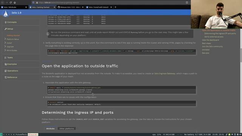Click the 342.6 GiB disk indicator
Viewport: 242px width, 136px height.
pyautogui.click(x=169, y=134)
